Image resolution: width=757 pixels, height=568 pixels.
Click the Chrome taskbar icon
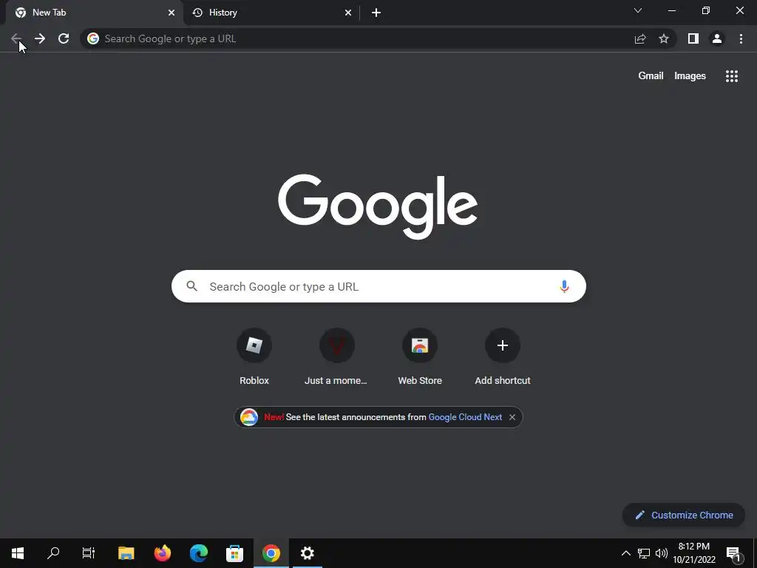point(271,553)
